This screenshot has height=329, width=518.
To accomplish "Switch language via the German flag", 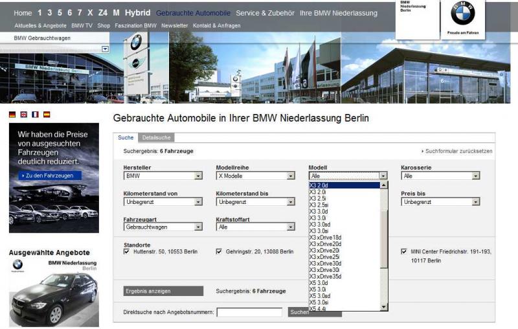I will (12, 115).
